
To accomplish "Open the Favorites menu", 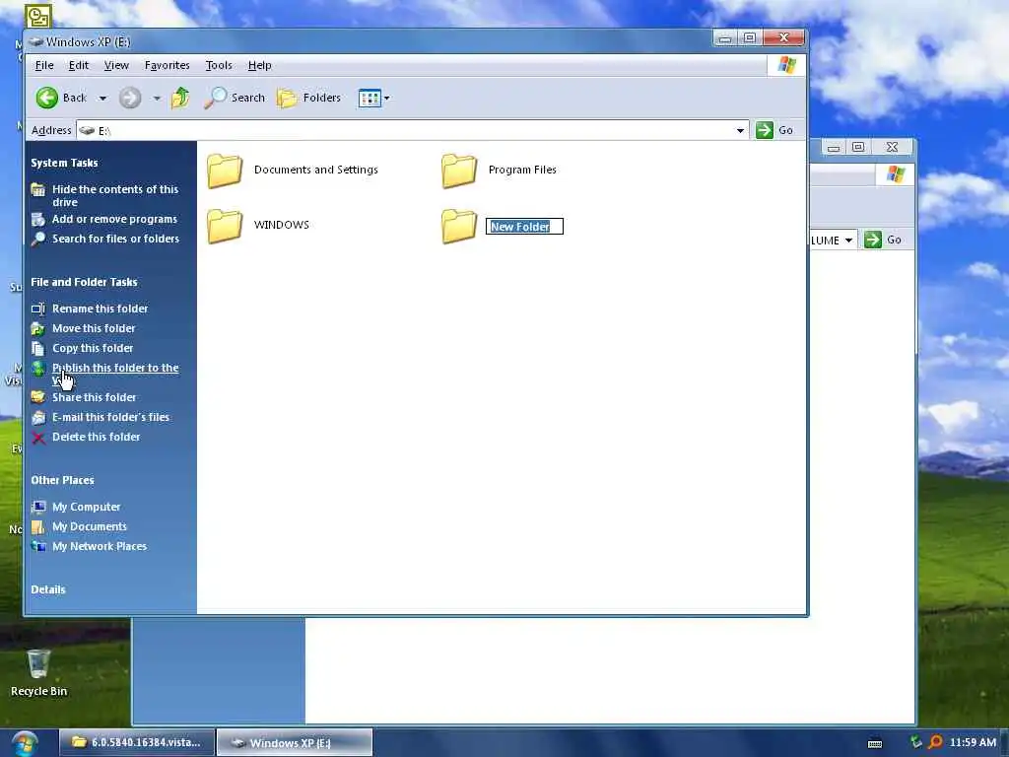I will 167,65.
